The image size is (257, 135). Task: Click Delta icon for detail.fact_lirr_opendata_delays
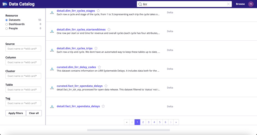tap(52, 107)
